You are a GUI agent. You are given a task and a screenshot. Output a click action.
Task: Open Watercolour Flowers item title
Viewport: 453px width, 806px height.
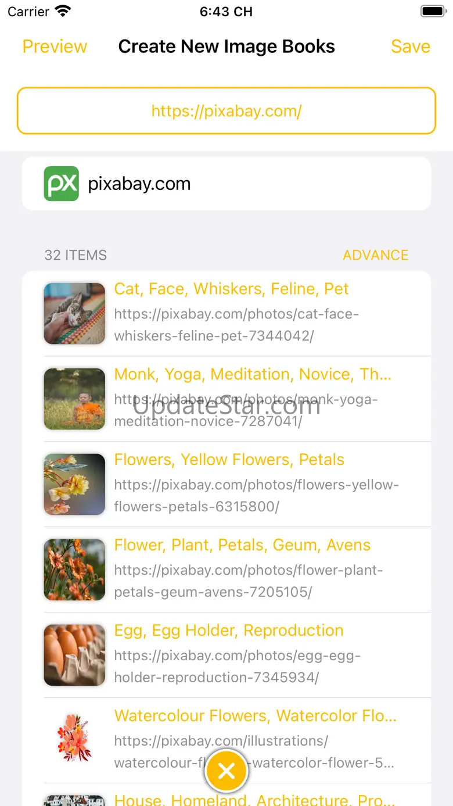pos(256,716)
